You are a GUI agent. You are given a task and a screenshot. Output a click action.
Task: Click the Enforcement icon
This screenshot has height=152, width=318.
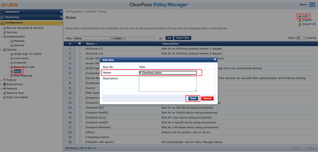tap(5, 84)
